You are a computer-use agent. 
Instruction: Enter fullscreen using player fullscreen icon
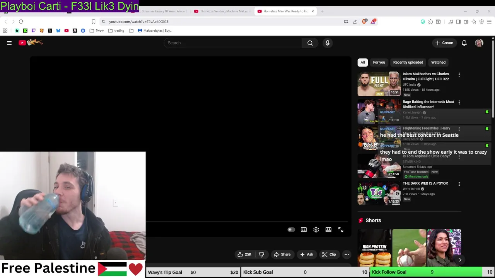(x=341, y=229)
